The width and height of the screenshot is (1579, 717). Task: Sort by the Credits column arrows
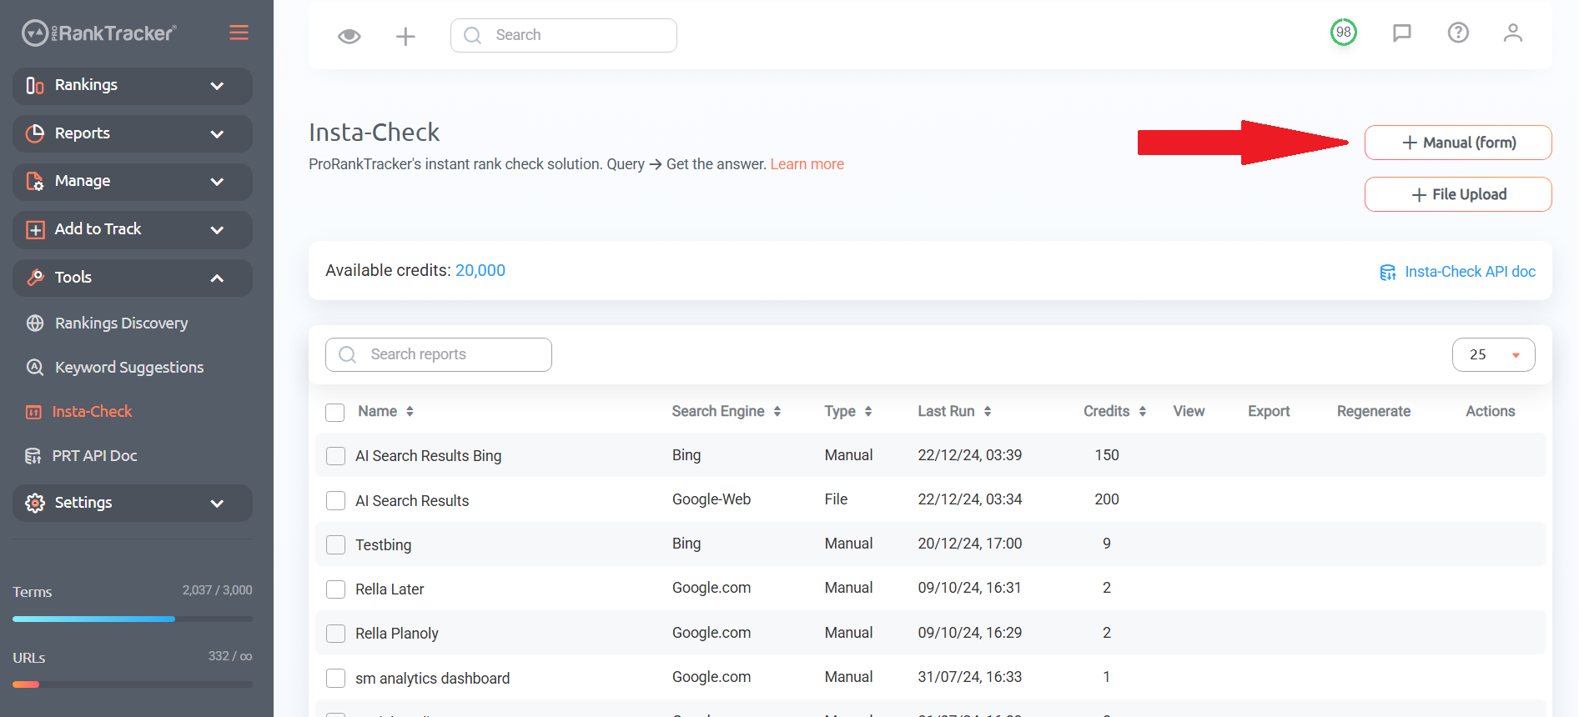point(1143,411)
